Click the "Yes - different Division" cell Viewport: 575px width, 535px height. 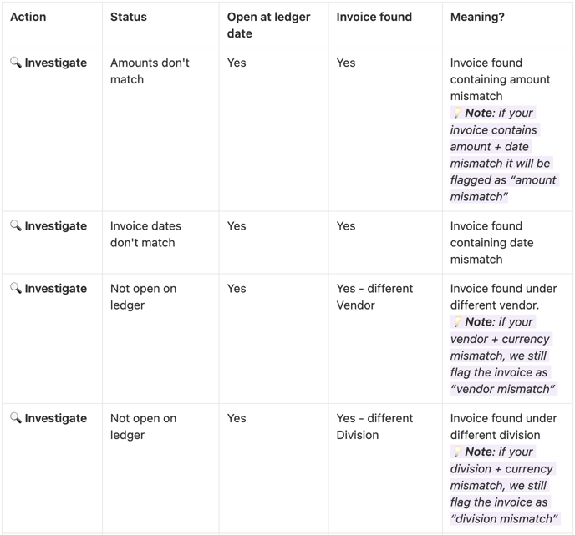(374, 426)
